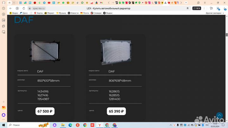
Task: Open the 90% site reviews badge
Action: [x=197, y=9]
